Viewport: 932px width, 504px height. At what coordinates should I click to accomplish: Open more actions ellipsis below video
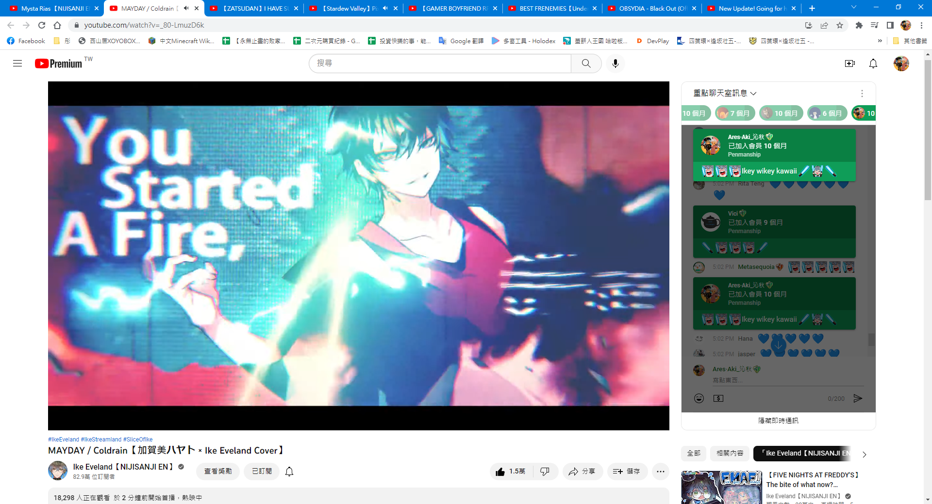coord(661,472)
